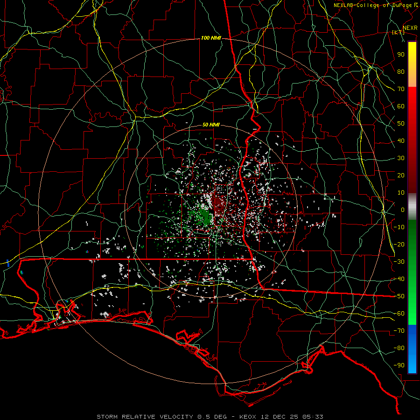The height and width of the screenshot is (420, 420).
Task: Select the -30 value on velocity scale
Action: click(x=399, y=262)
